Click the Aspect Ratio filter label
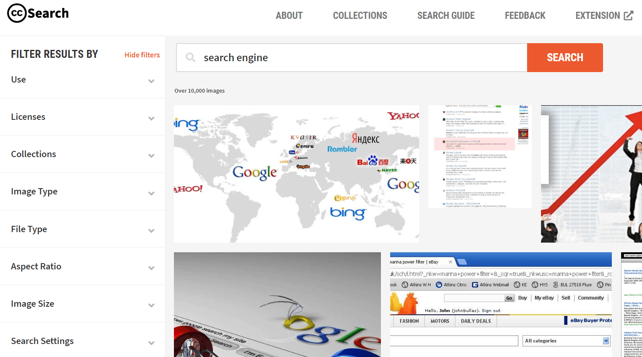642x357 pixels. point(36,266)
